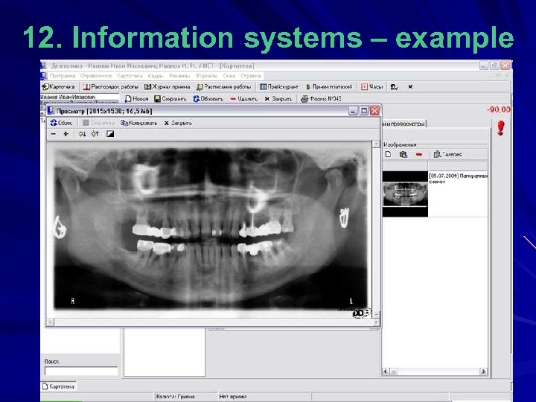This screenshot has width=536, height=402.
Task: Click the user icon beside Часы
Action: click(395, 87)
